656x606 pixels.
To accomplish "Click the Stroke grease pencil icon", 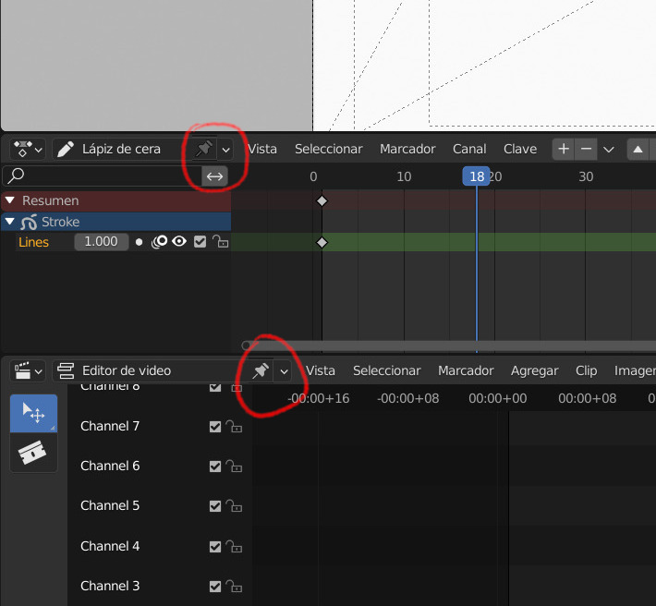I will [x=29, y=222].
